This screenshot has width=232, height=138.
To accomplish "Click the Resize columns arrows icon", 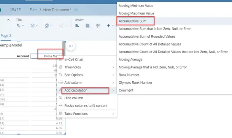I will tap(60, 105).
